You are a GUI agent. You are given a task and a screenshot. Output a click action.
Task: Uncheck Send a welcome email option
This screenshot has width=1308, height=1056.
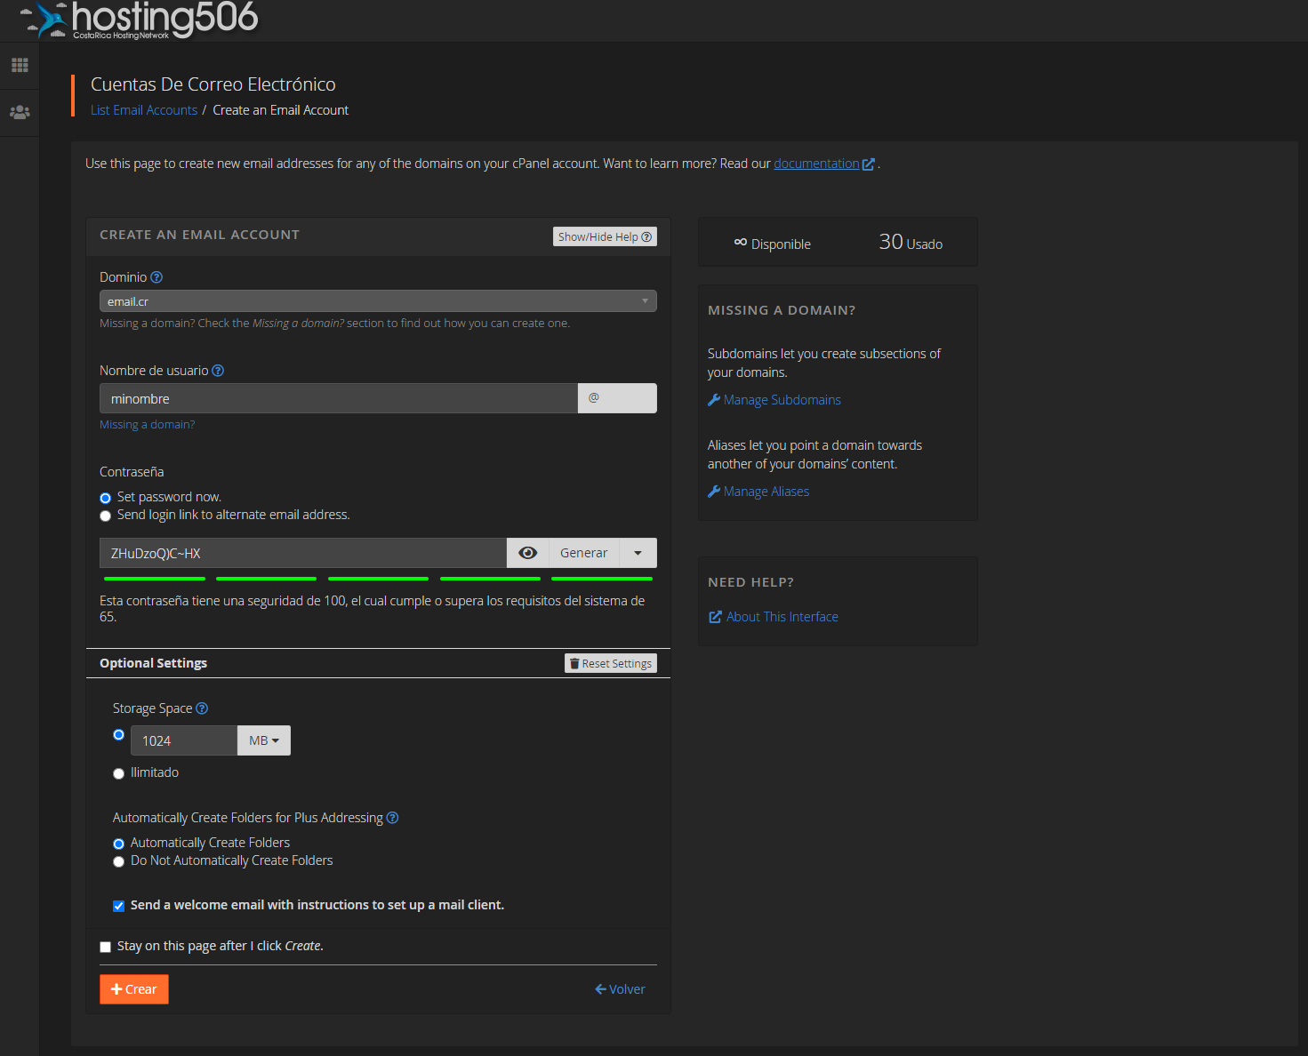click(x=118, y=905)
